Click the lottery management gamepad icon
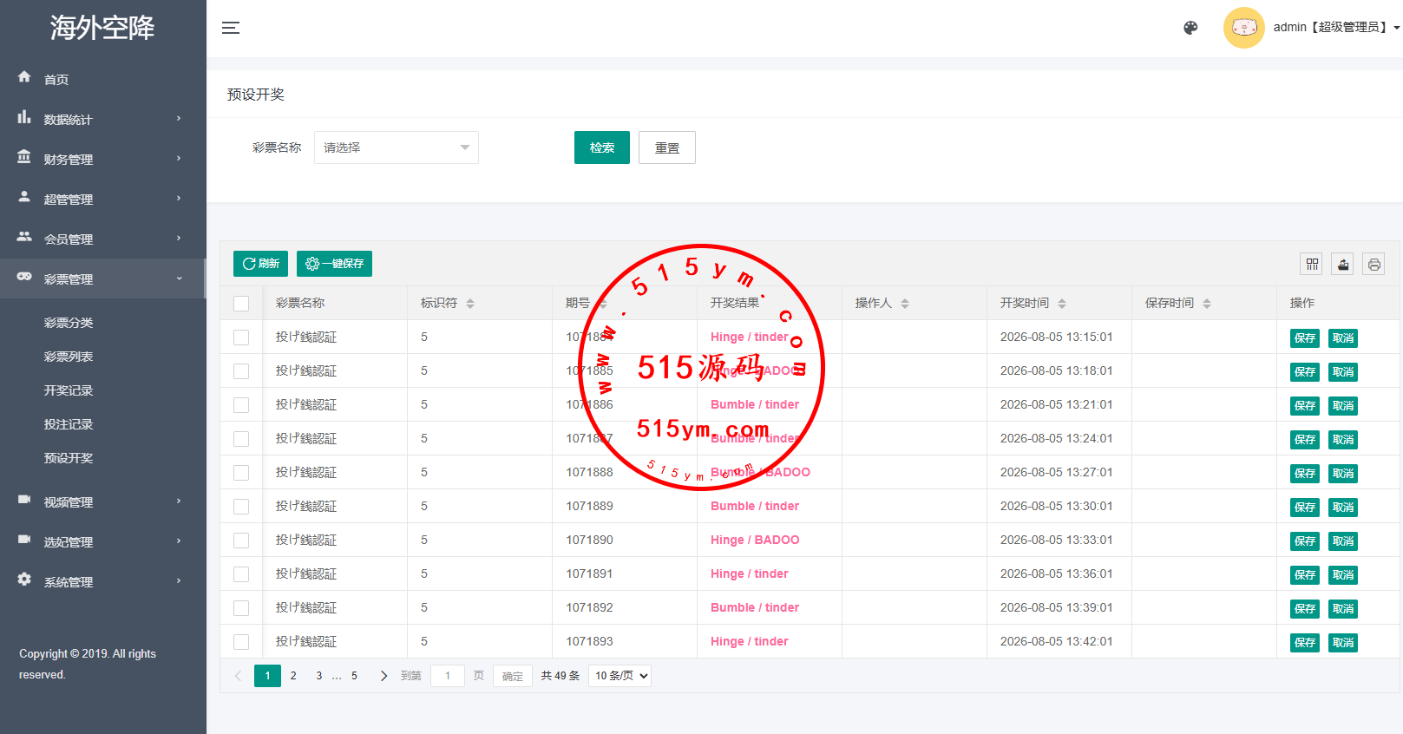1403x734 pixels. (x=24, y=277)
